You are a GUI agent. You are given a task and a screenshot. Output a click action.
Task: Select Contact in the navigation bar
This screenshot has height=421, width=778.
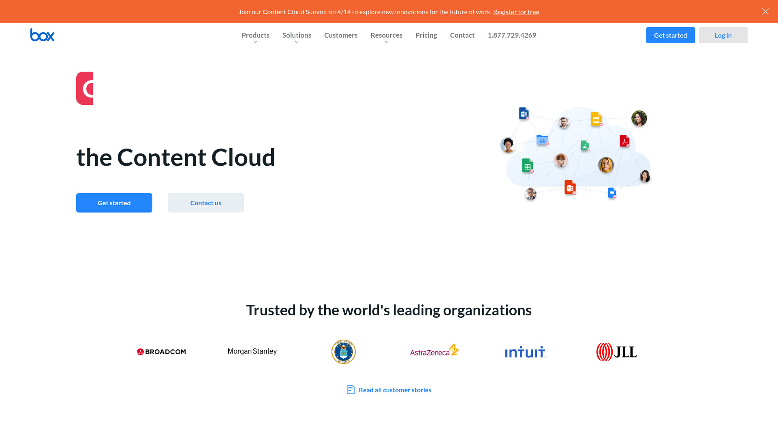pos(462,35)
